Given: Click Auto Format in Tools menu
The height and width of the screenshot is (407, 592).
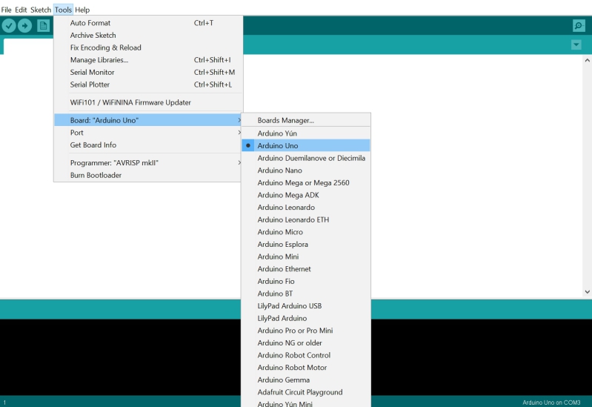Looking at the screenshot, I should (90, 23).
